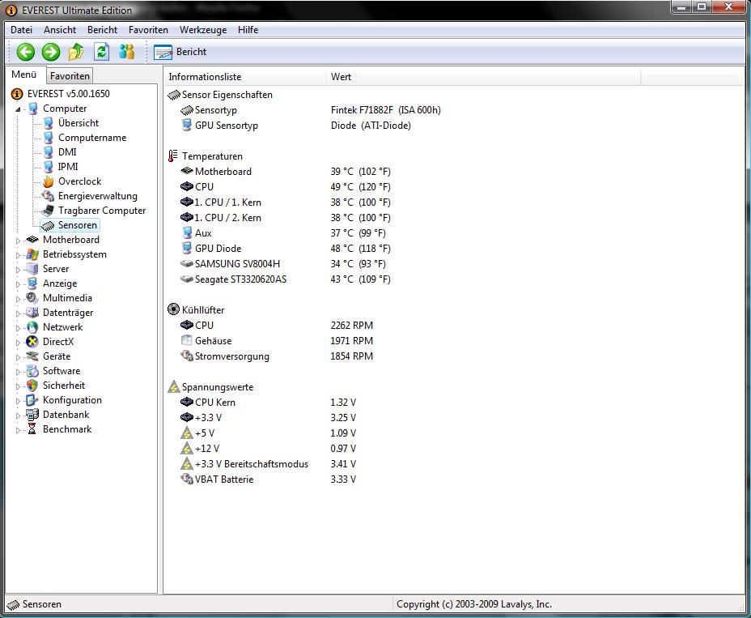Click the Wert column header
The image size is (751, 618).
tap(483, 77)
